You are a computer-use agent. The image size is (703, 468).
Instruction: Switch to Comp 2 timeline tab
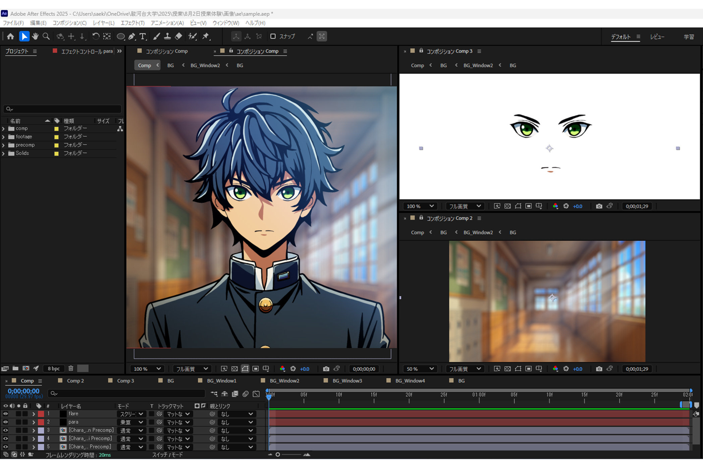[x=75, y=381]
